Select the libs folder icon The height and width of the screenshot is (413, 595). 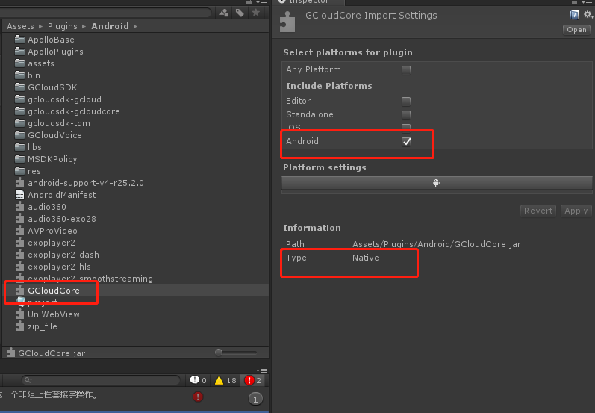pos(19,147)
